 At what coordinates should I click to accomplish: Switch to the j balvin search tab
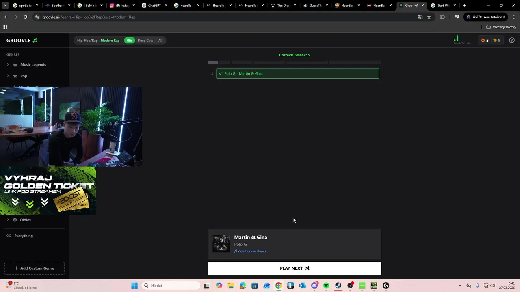click(90, 6)
